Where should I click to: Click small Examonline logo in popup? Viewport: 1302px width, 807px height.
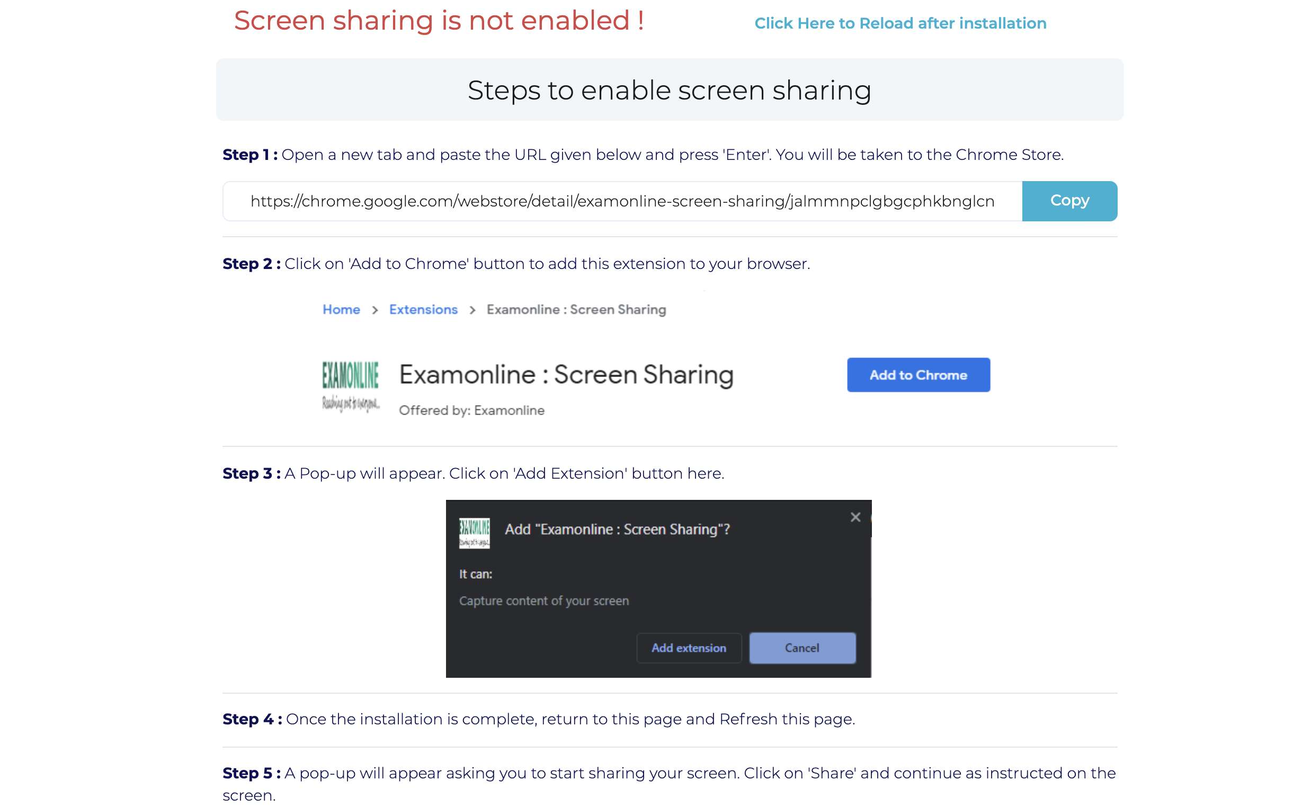point(474,532)
